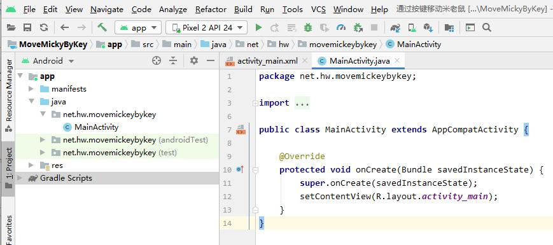Open the File menu
This screenshot has height=245, width=553.
point(29,10)
